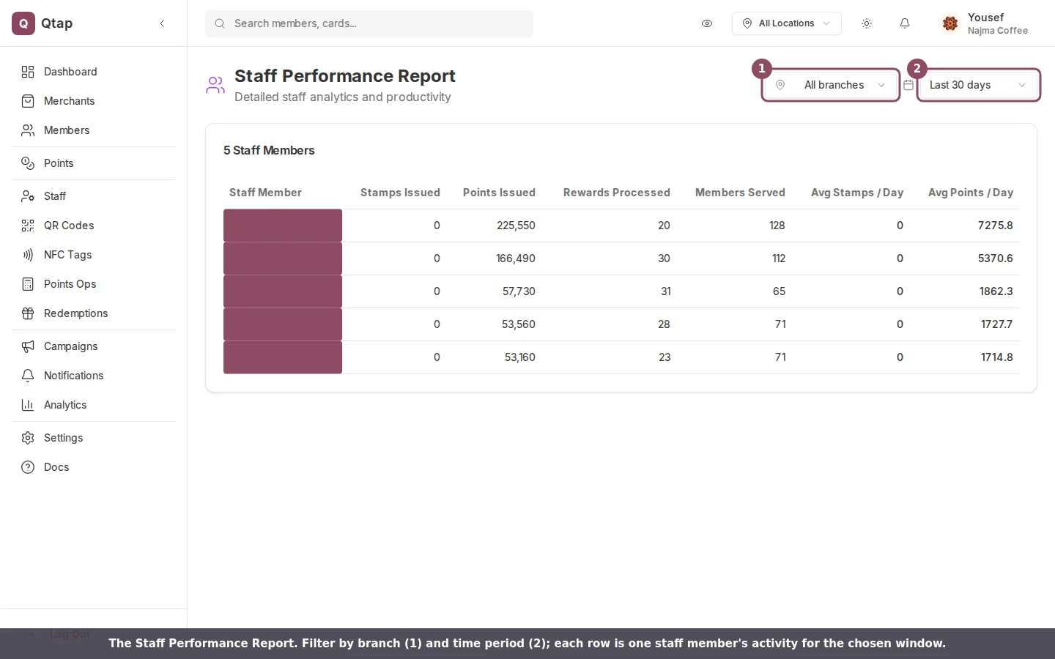Open the Merchants sidebar item
This screenshot has height=659, width=1055.
pos(94,101)
